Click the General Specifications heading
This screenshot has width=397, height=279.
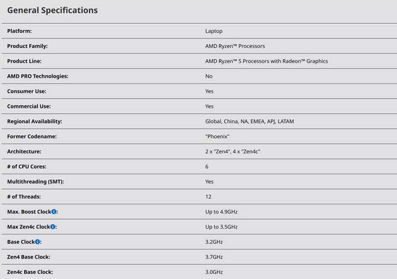coord(52,10)
